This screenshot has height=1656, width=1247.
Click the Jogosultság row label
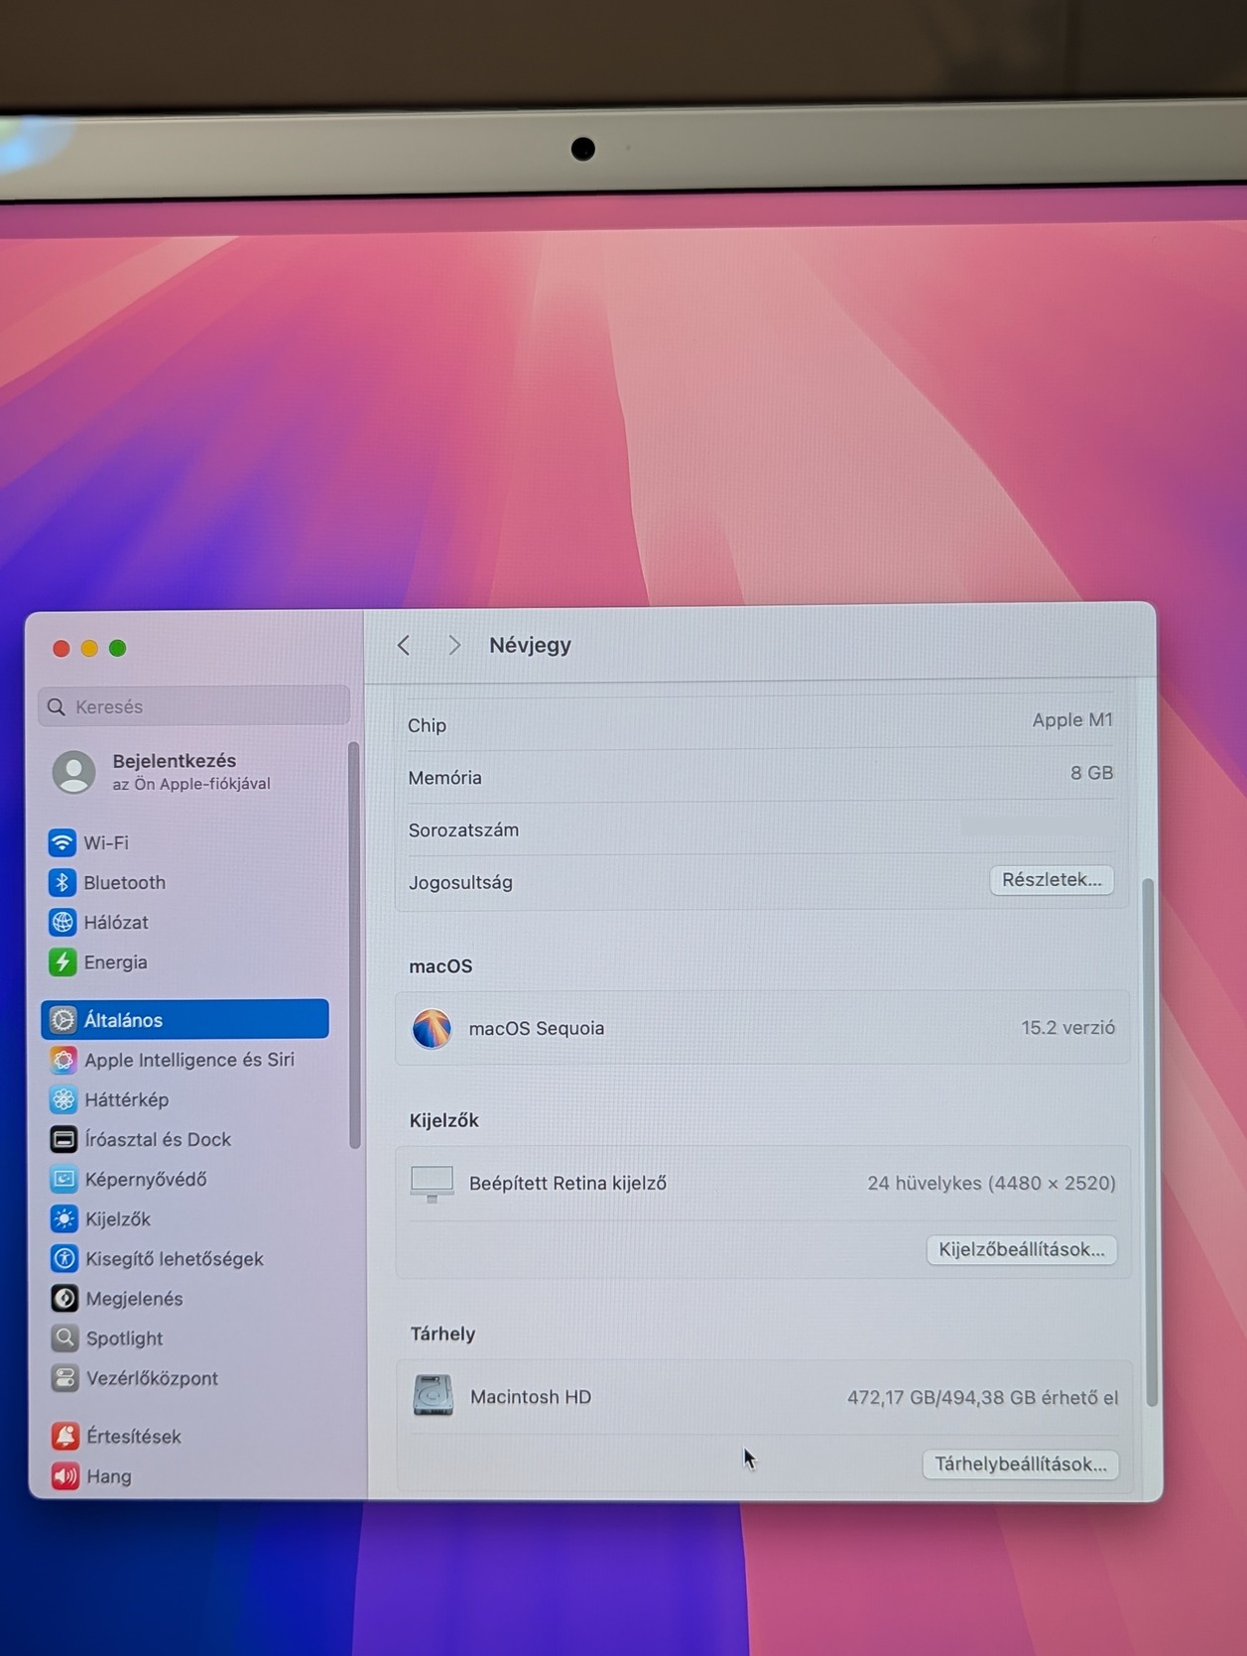pyautogui.click(x=460, y=882)
